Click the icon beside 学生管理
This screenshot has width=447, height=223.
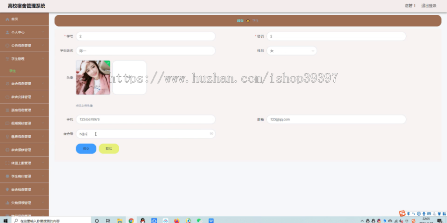(x=7, y=59)
